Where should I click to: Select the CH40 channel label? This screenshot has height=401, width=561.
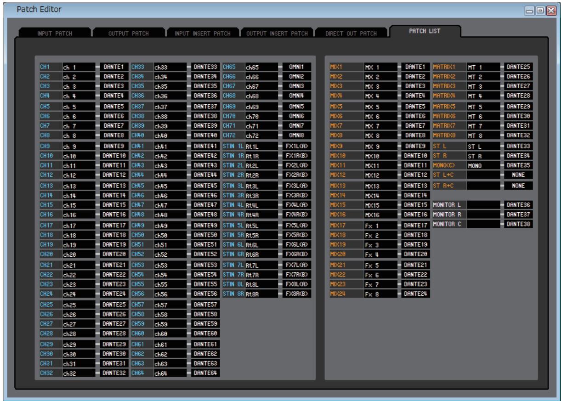pyautogui.click(x=142, y=135)
